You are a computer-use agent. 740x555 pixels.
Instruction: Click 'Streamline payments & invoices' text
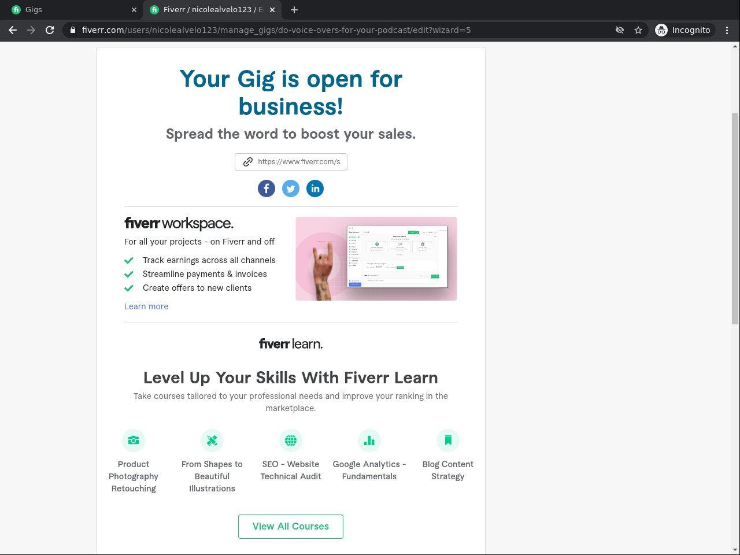(x=205, y=274)
